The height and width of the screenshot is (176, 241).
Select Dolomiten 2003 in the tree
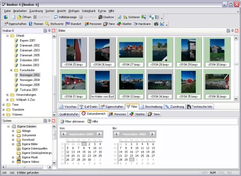(29, 65)
